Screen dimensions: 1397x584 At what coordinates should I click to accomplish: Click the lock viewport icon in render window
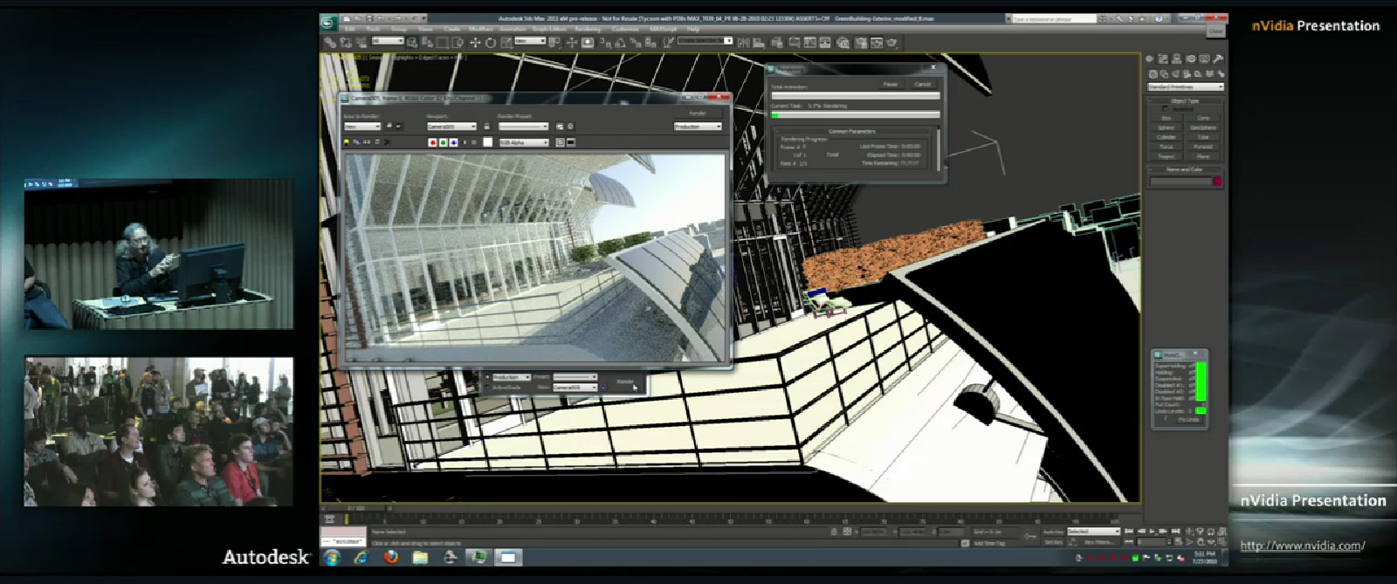coord(487,127)
